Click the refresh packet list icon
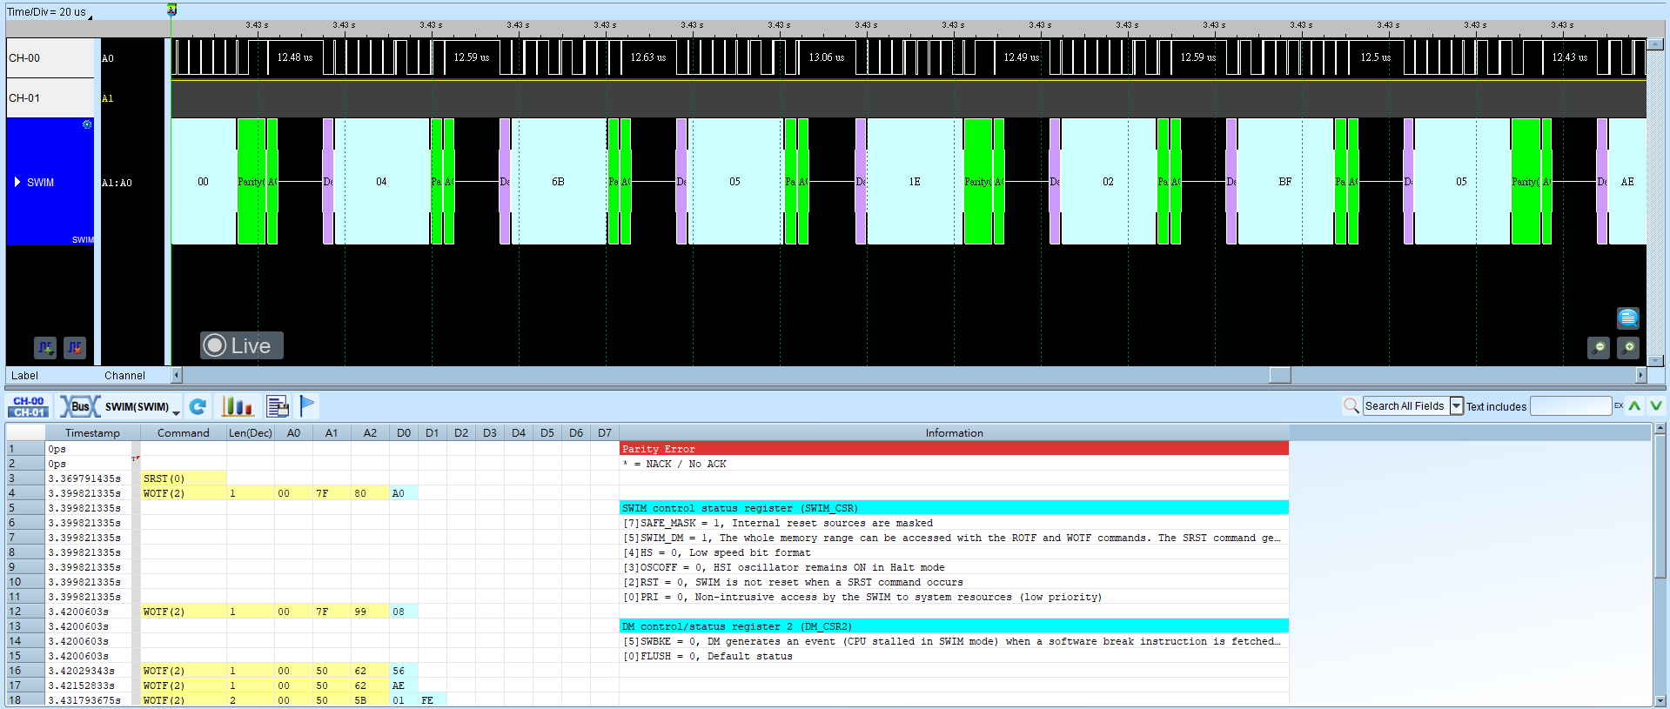Image resolution: width=1670 pixels, height=709 pixels. [x=198, y=406]
